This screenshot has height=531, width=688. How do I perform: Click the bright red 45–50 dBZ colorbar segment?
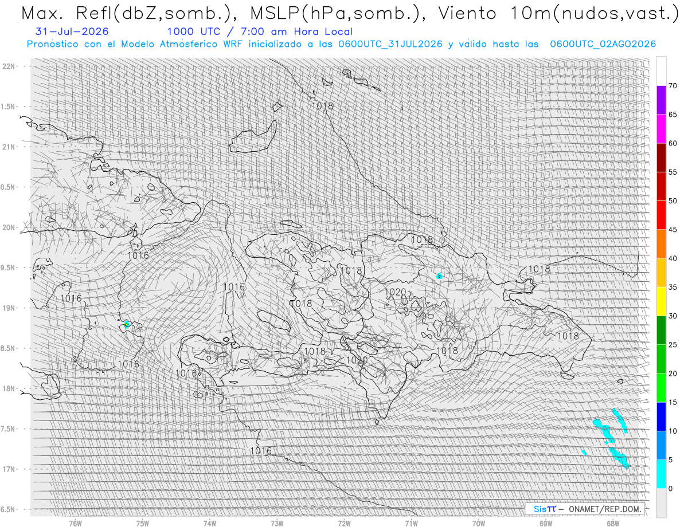pos(661,215)
